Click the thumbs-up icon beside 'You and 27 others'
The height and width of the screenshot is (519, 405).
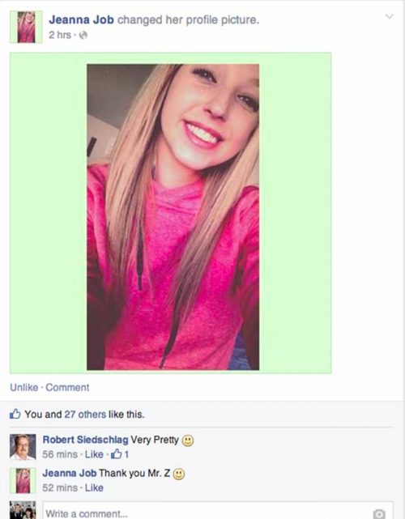click(x=15, y=414)
